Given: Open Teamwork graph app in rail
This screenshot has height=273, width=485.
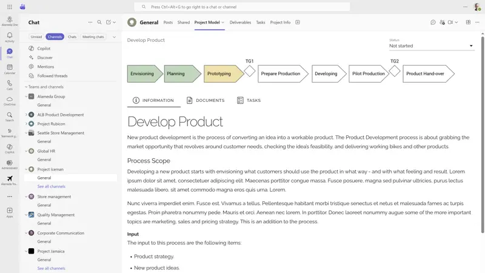Looking at the screenshot, I should pos(10,133).
